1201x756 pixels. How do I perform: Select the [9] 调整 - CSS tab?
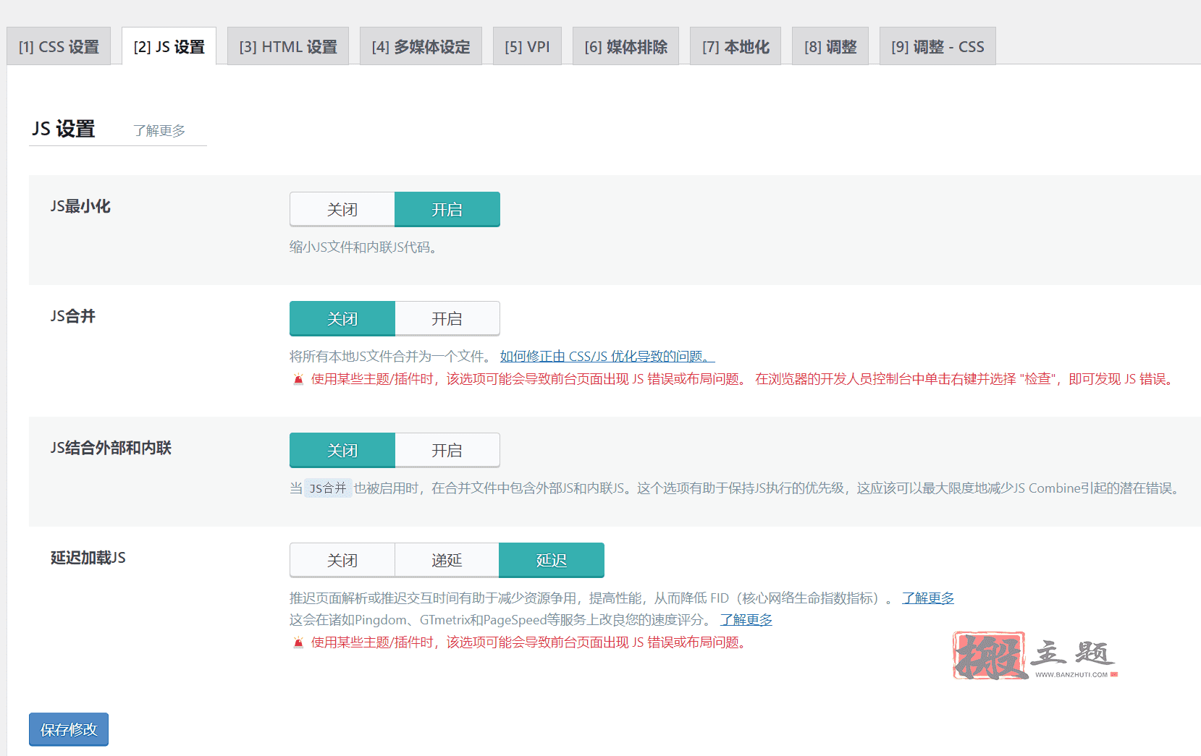[937, 46]
